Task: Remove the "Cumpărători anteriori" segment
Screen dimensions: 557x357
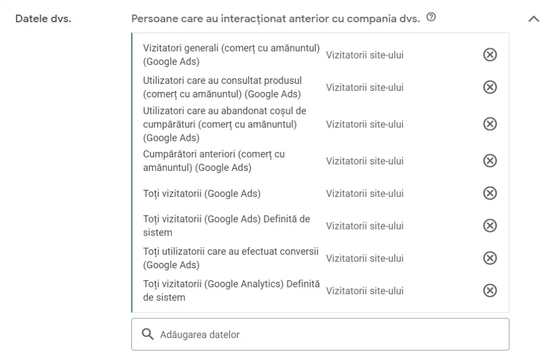Action: 489,161
